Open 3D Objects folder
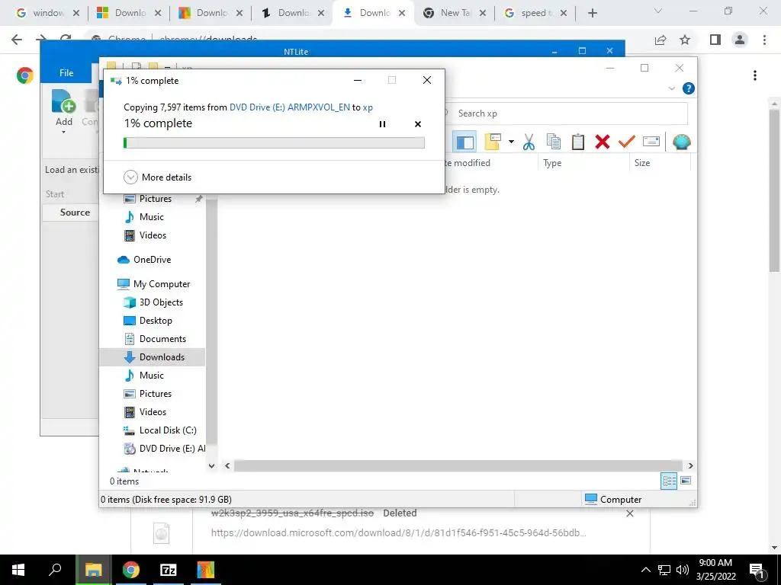781x585 pixels. coord(160,302)
